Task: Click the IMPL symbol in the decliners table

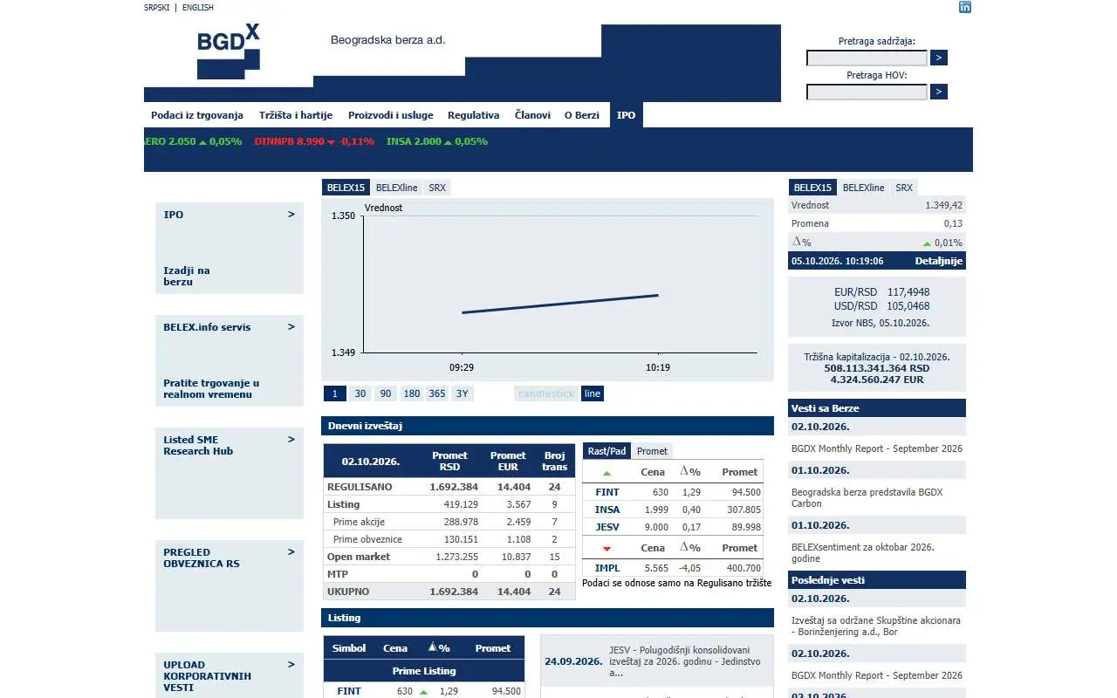Action: pyautogui.click(x=607, y=568)
